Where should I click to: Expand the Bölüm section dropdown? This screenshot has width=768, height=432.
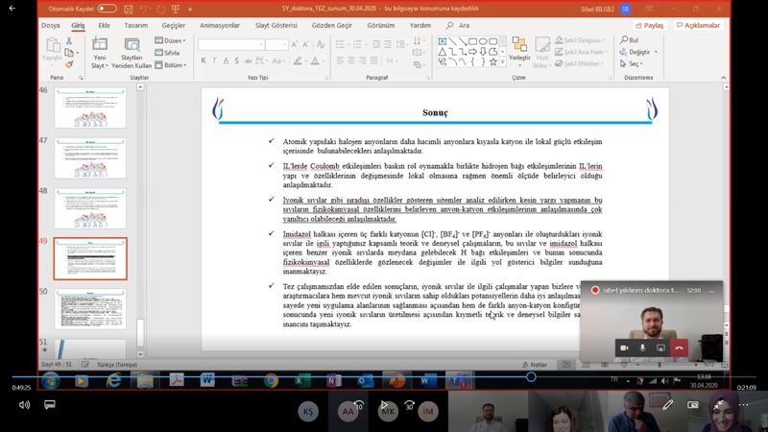[x=171, y=65]
